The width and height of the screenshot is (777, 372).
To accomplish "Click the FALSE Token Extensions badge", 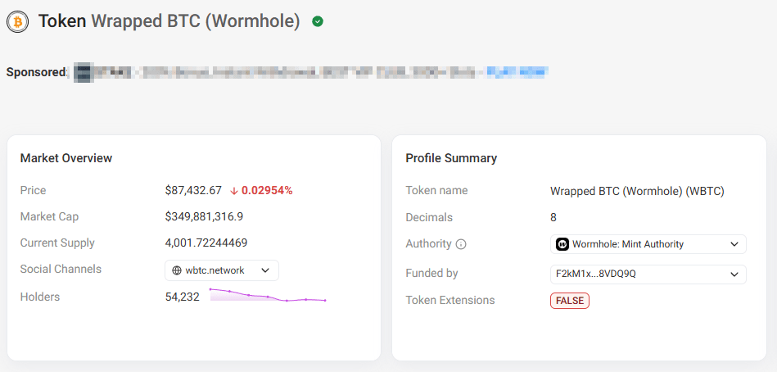I will tap(569, 301).
